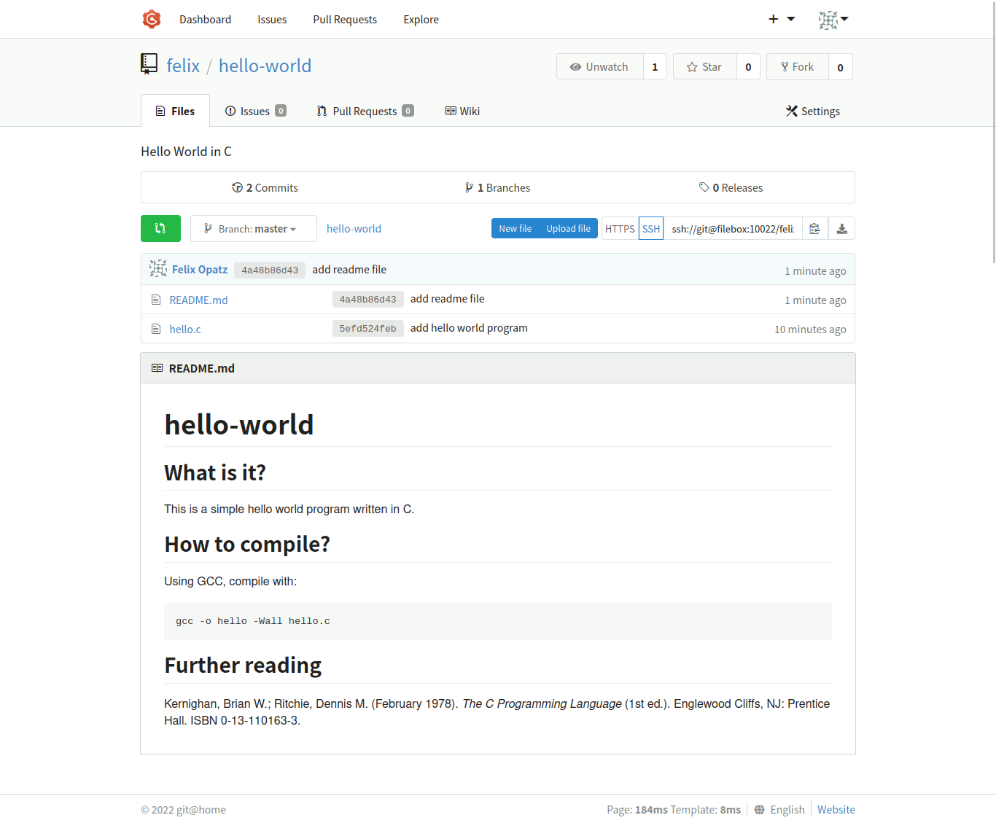Click Felix Opatz avatar in commit row
The height and width of the screenshot is (823, 996).
pos(158,269)
